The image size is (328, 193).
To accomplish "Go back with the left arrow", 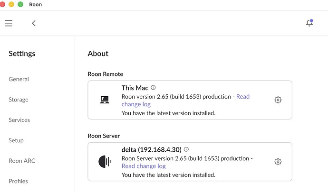I will pos(34,23).
